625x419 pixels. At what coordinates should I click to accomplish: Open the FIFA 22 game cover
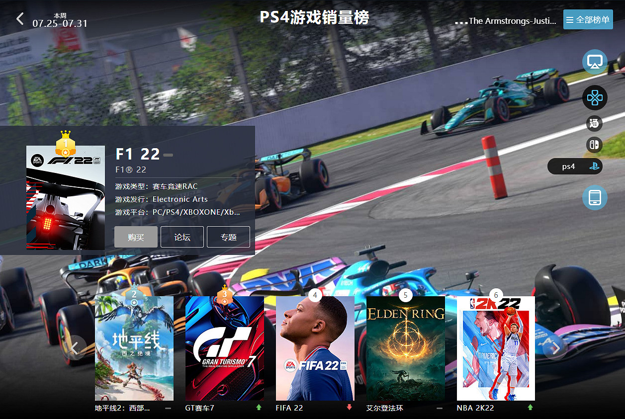pyautogui.click(x=315, y=348)
